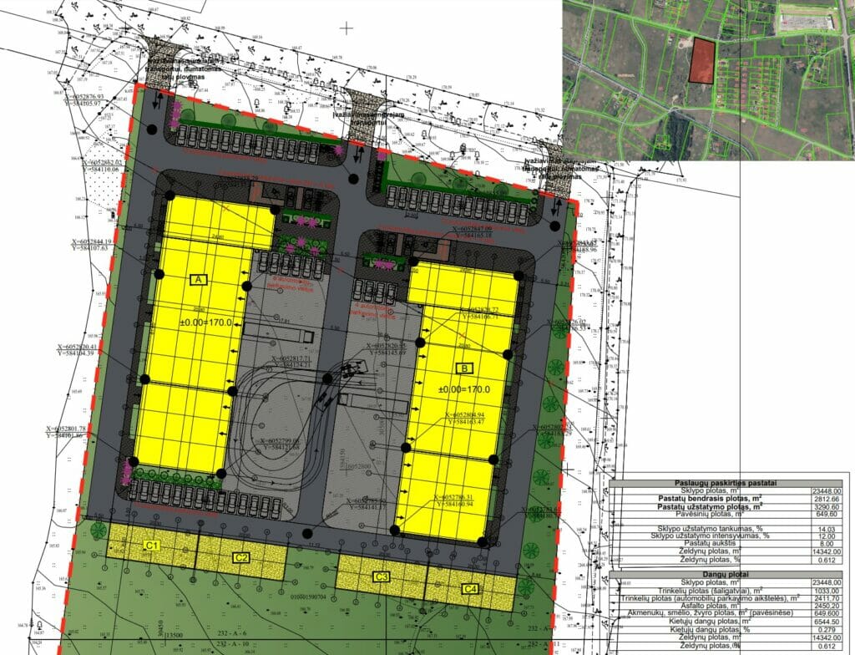Click the 'Pastatų užstatymo plotas, m²' row label
This screenshot has width=855, height=655.
pos(710,506)
